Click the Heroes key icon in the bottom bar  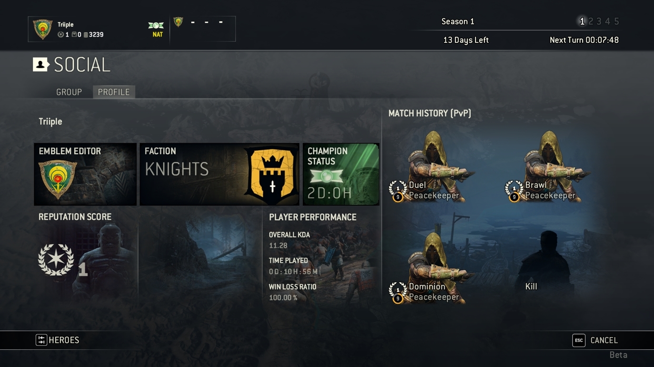(41, 340)
